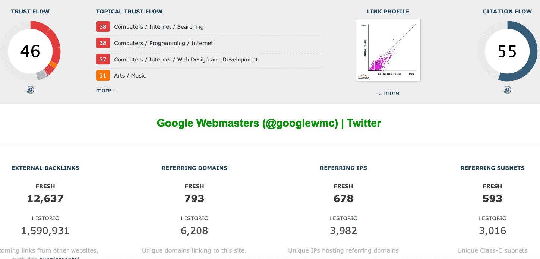This screenshot has width=540, height=259.
Task: Click the fresh referring IPs count 678
Action: (x=344, y=199)
